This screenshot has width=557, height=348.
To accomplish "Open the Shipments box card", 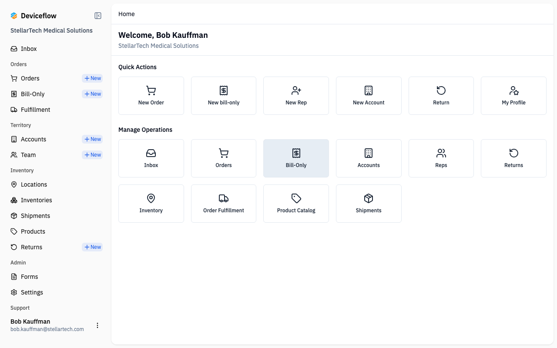I will (369, 204).
